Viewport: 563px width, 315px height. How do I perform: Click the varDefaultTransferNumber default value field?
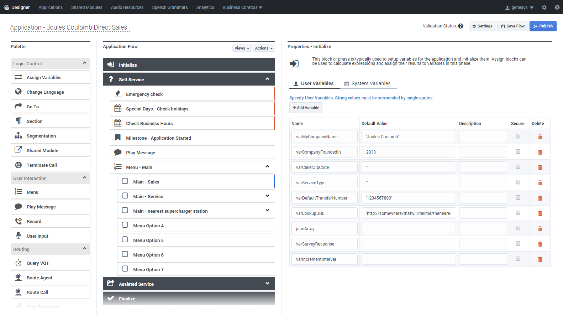coord(408,198)
